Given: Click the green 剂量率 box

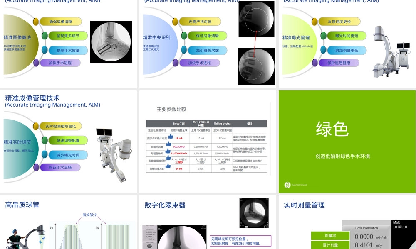Looking at the screenshot, I should click(330, 235).
